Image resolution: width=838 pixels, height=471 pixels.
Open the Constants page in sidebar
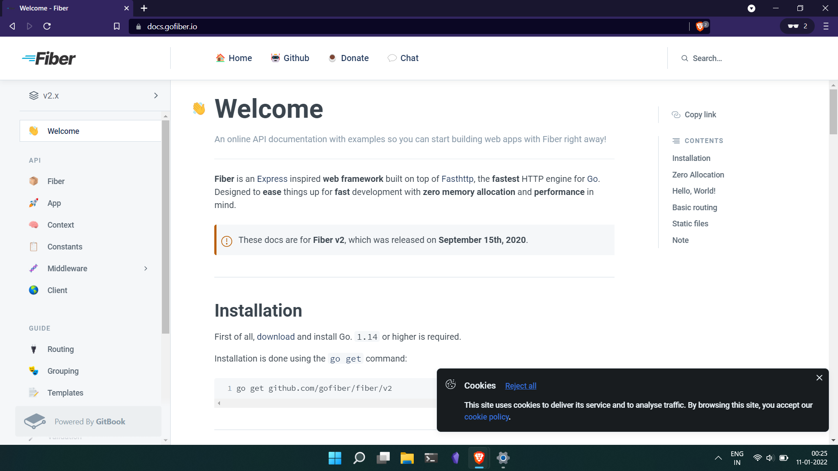click(65, 246)
